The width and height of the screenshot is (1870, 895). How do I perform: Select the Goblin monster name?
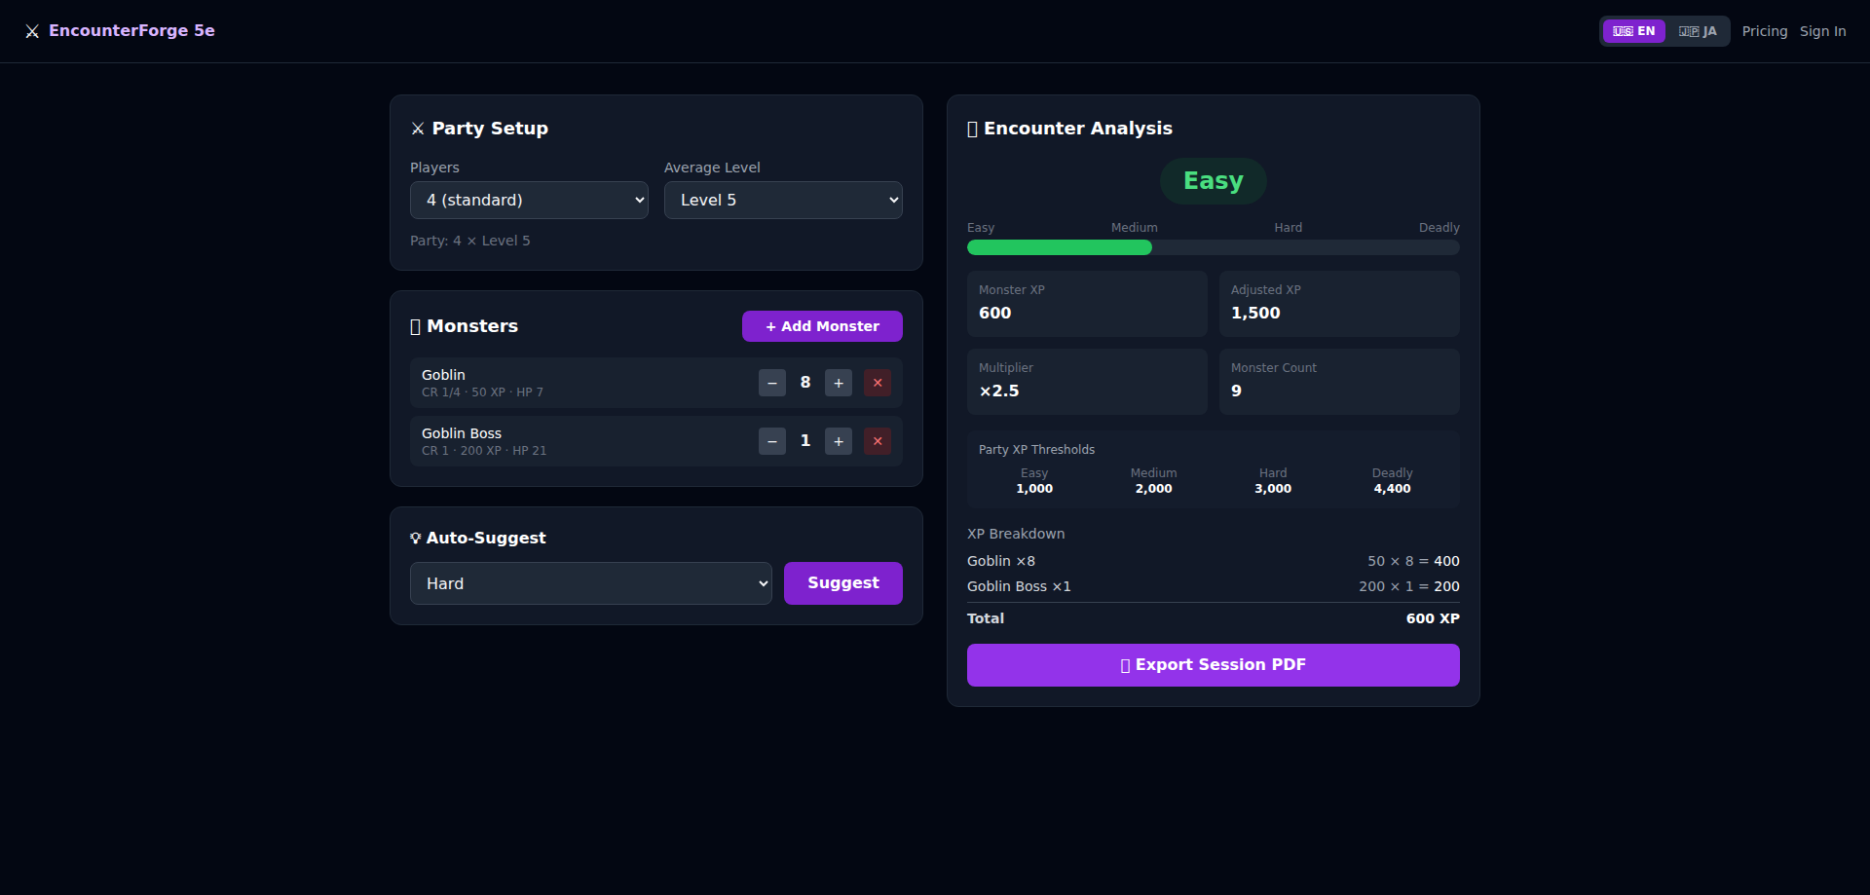click(x=443, y=375)
